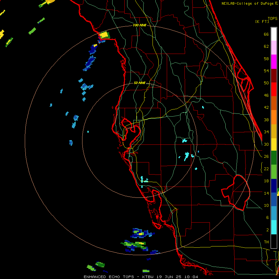Image resolution: width=279 pixels, height=279 pixels.
Task: Pick the dark green swatch on the tops scale
Action: 274,158
